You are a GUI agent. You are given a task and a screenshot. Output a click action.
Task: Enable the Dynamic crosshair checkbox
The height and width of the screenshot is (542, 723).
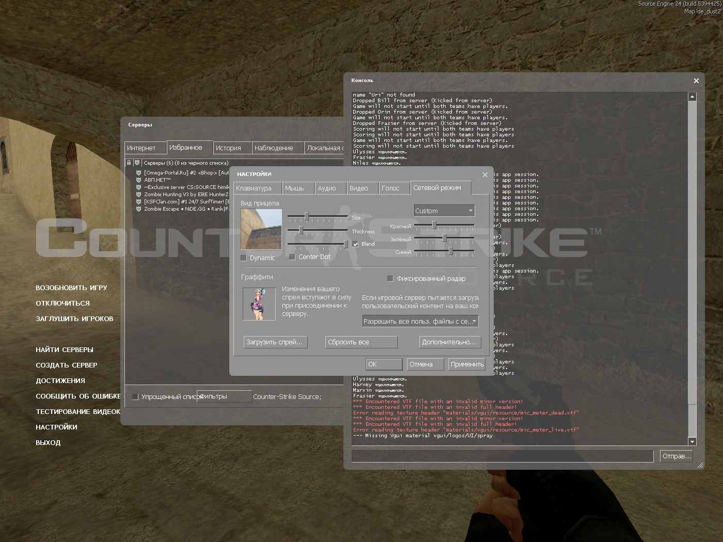click(243, 257)
